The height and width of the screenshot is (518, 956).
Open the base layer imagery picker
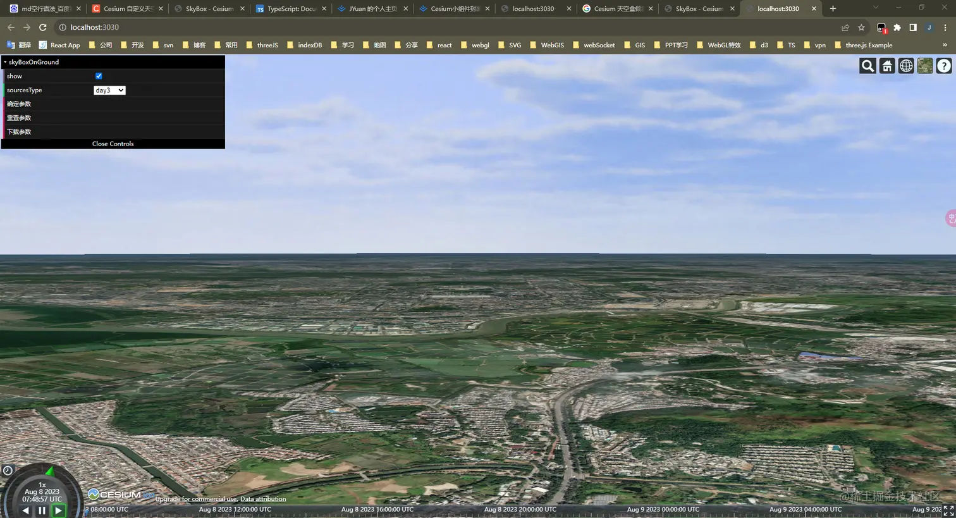[925, 66]
